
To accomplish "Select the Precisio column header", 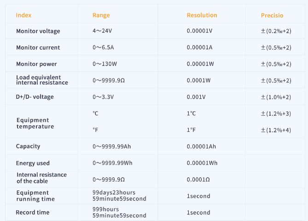I will pos(272,16).
